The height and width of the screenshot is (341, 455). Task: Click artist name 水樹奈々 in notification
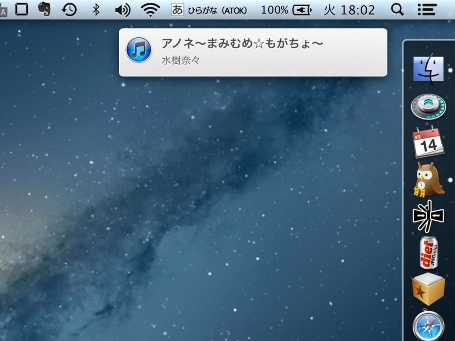[x=181, y=60]
